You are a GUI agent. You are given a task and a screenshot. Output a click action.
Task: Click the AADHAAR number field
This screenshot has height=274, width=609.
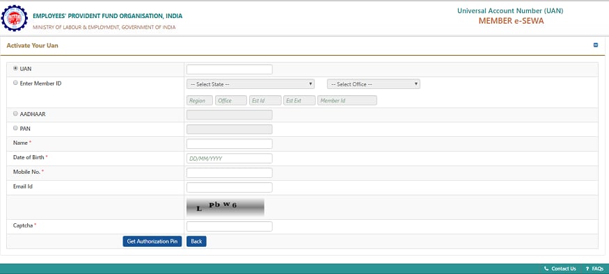pyautogui.click(x=230, y=115)
